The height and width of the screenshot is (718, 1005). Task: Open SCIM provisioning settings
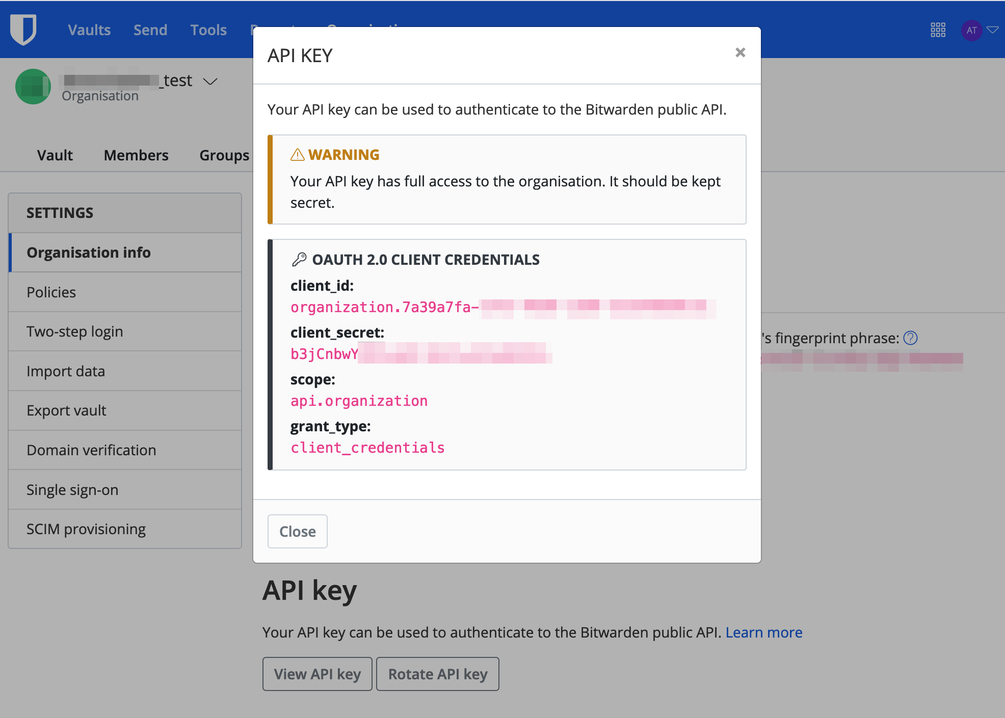point(86,529)
